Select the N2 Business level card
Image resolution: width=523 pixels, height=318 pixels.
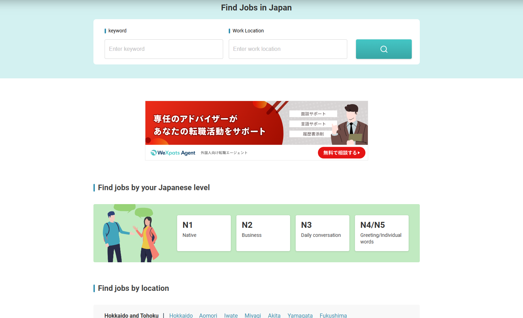[263, 233]
